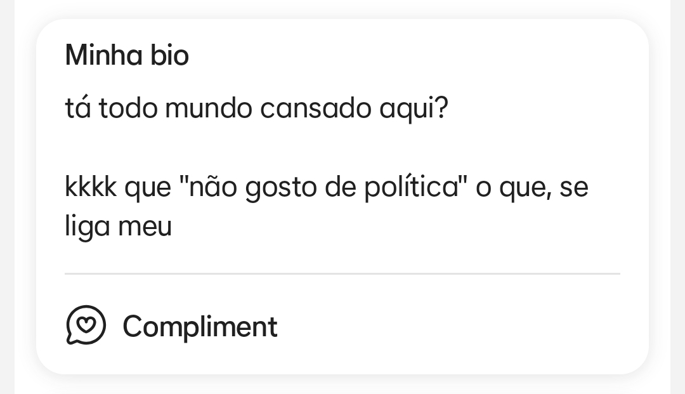This screenshot has height=394, width=685.
Task: Tap the Compliment text label
Action: (200, 327)
